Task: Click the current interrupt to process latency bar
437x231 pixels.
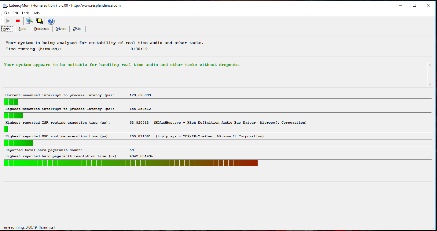Action: 218,102
